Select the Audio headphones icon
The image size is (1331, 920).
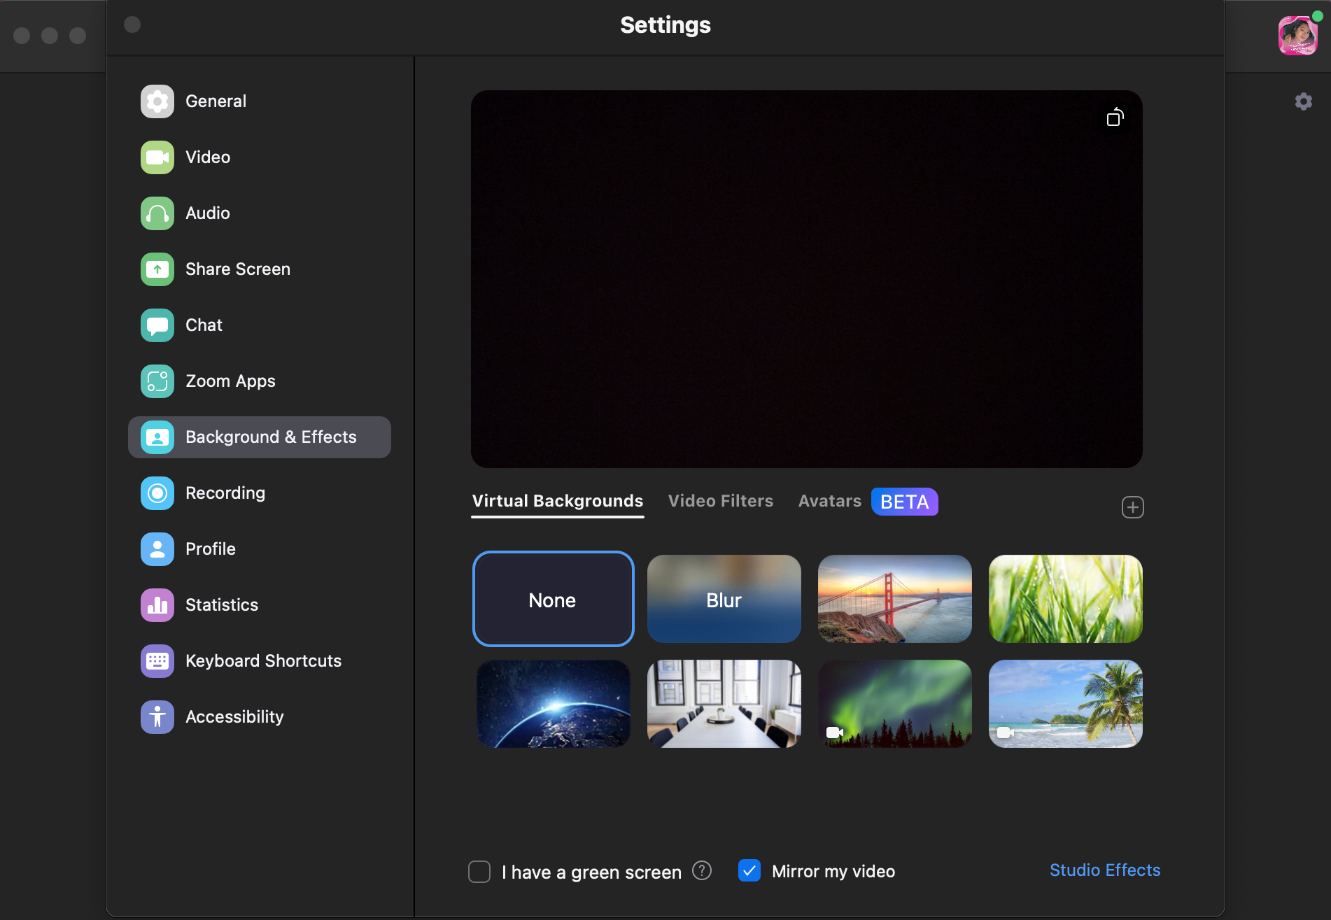click(x=157, y=213)
